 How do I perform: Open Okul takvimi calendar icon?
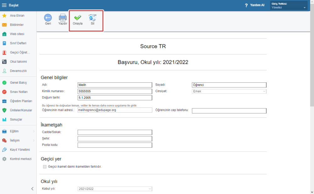(4, 61)
